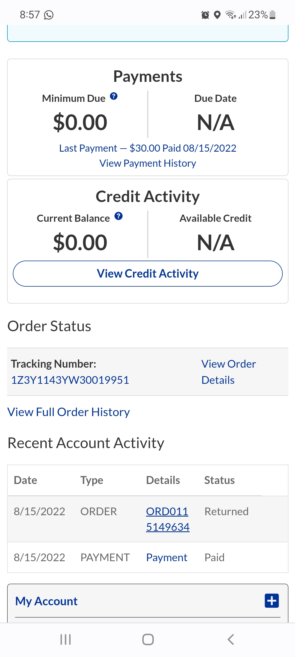Open order ORD0115149634 details
The image size is (295, 657).
coord(167,519)
